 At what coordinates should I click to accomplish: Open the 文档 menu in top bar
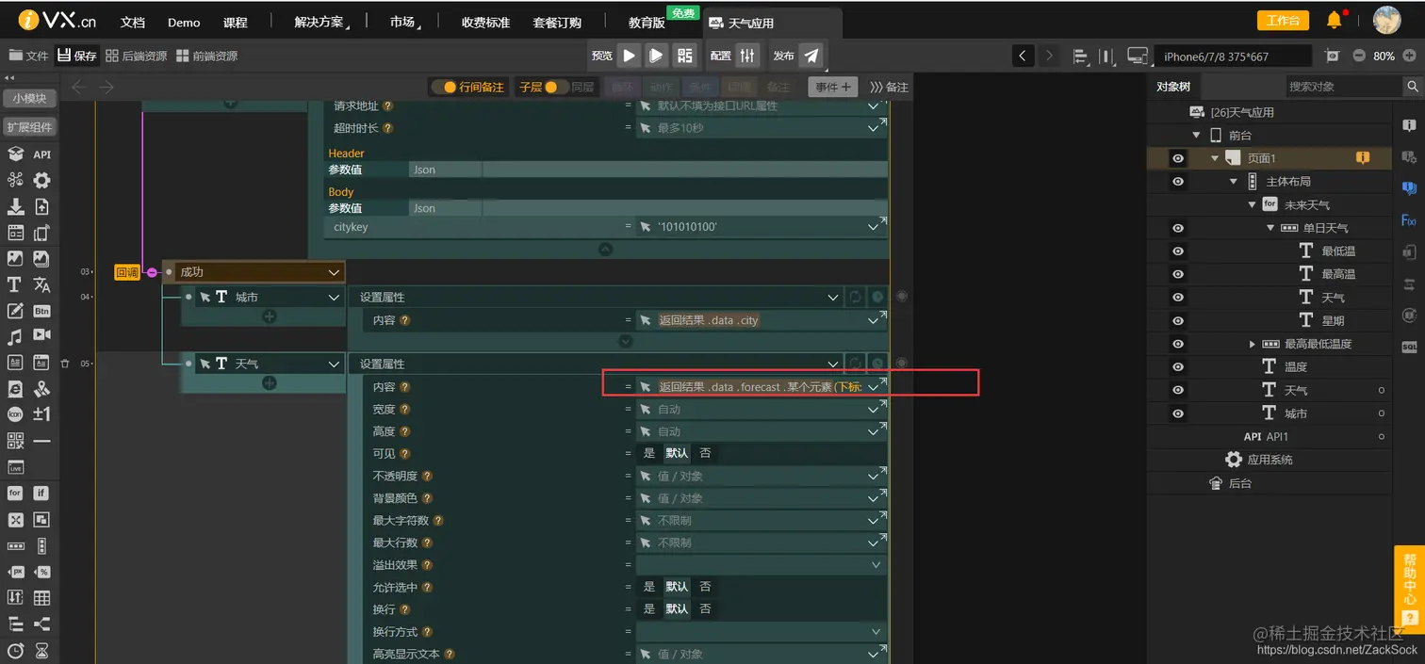click(133, 22)
